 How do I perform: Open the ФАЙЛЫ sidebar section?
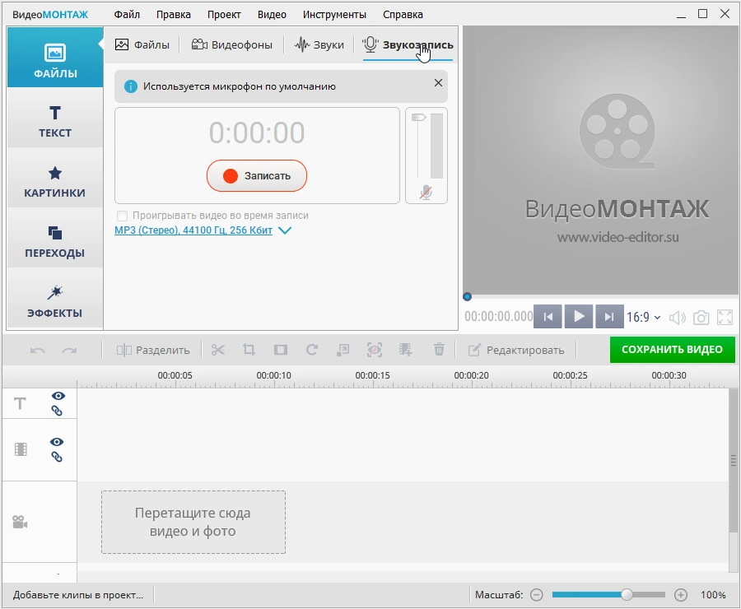click(55, 58)
